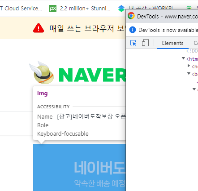The image size is (198, 191).
Task: Click the DevTools window title bar
Action: point(162,16)
